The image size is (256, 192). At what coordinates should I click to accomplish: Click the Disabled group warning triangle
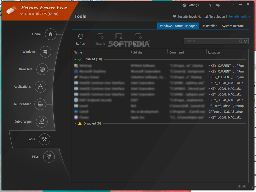[x=80, y=123]
